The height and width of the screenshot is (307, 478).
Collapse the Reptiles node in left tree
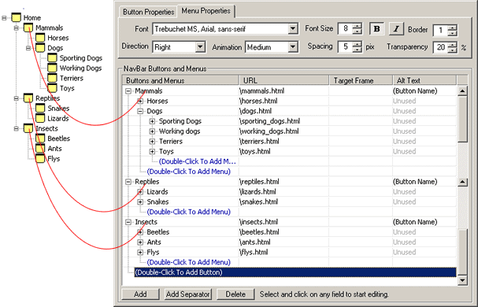[17, 98]
